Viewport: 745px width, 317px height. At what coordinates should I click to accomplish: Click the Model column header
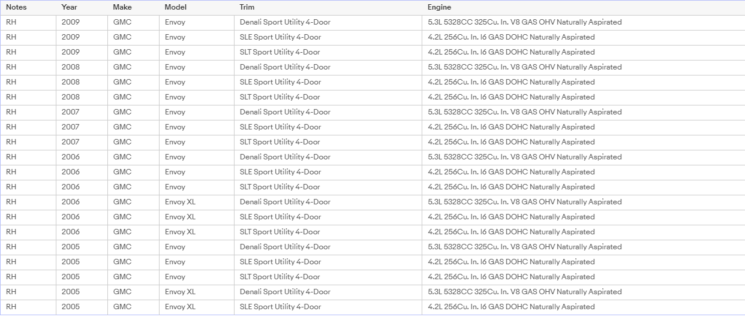[x=197, y=7]
